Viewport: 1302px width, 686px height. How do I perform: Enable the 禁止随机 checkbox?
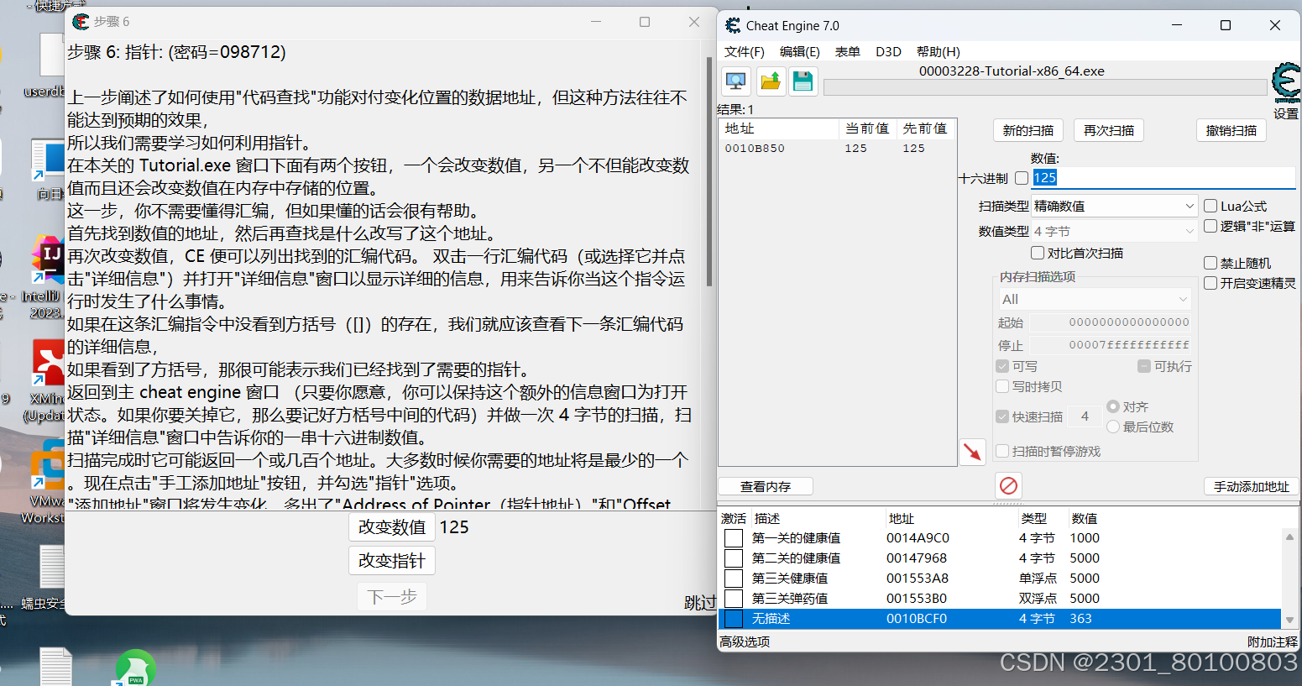pyautogui.click(x=1210, y=263)
